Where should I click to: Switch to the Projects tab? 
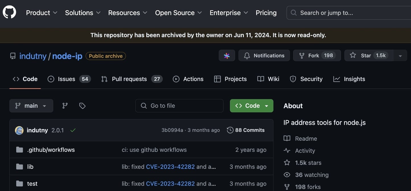(x=230, y=79)
